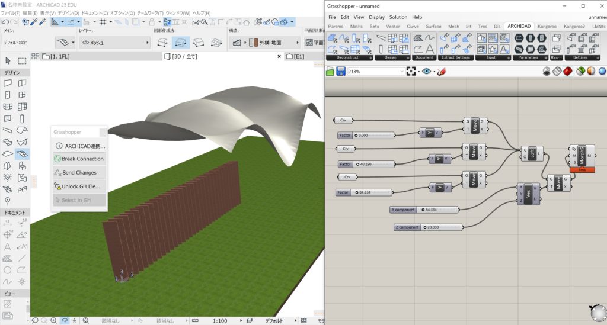Select the Mesh tool in ARCHICAD toolbox
This screenshot has height=325, width=607.
tap(22, 154)
